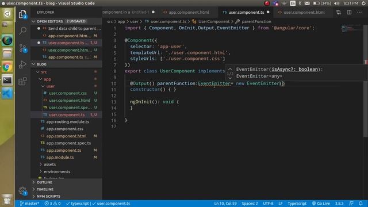
Task: Click the volume icon in system tray
Action: coord(336,3)
